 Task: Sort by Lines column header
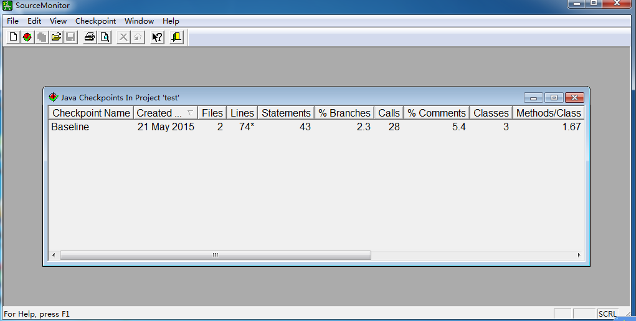click(x=242, y=113)
